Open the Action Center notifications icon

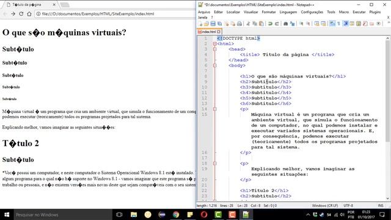[382, 215]
